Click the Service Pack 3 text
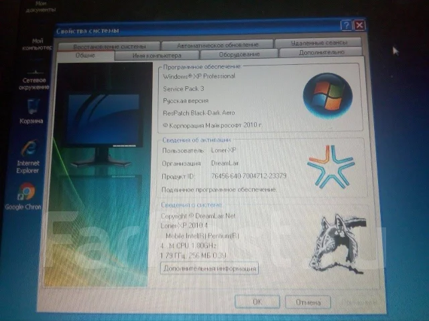 pos(183,89)
